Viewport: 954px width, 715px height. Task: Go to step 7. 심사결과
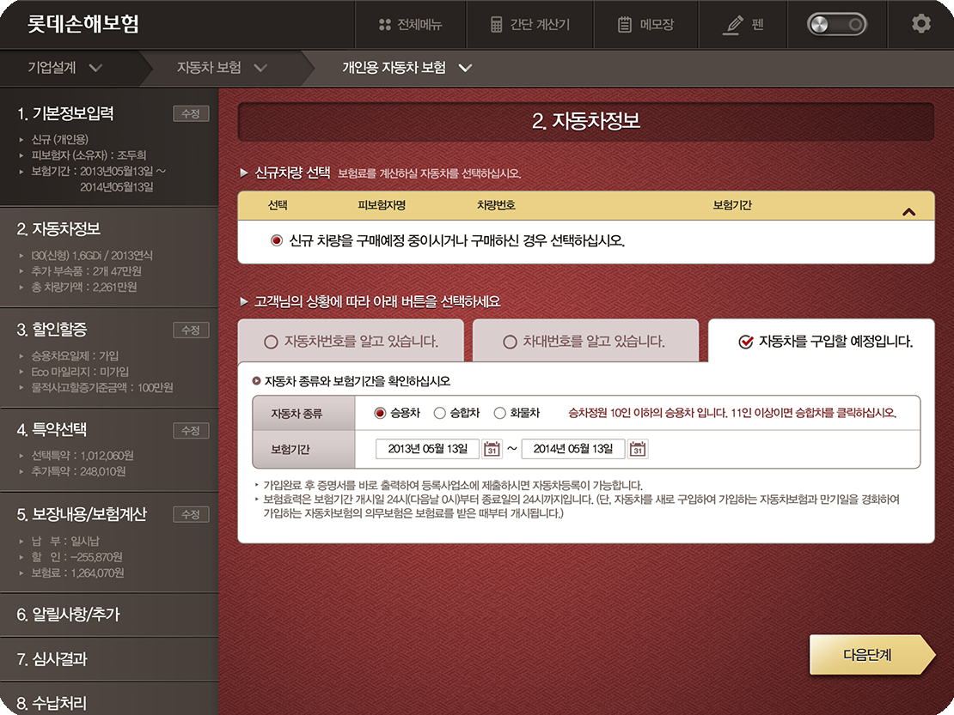(52, 659)
